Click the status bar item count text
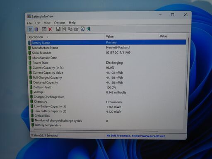 [x=44, y=135]
